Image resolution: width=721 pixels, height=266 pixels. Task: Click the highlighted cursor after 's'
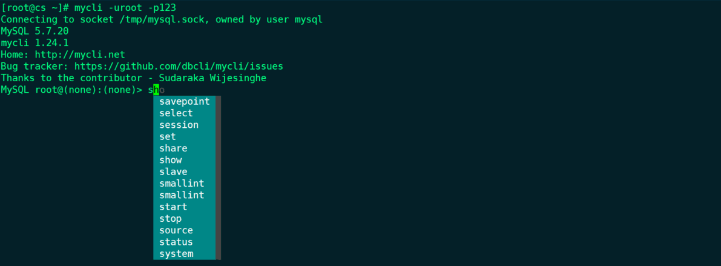point(156,90)
